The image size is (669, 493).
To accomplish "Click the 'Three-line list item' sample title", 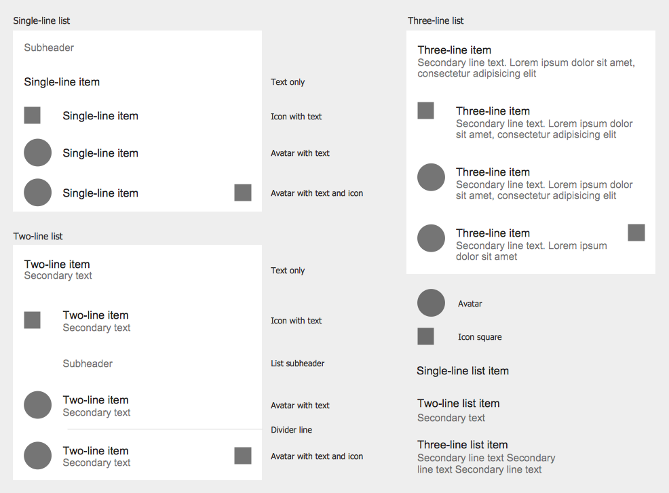I will pos(463,444).
